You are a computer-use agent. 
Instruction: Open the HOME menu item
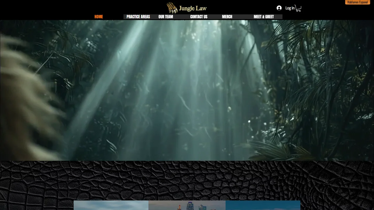click(x=98, y=17)
